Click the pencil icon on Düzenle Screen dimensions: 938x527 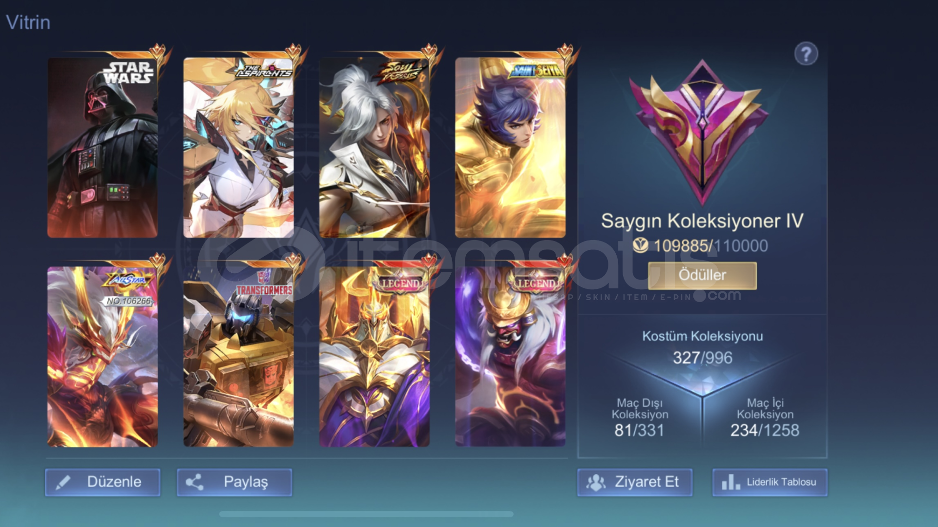click(x=63, y=483)
